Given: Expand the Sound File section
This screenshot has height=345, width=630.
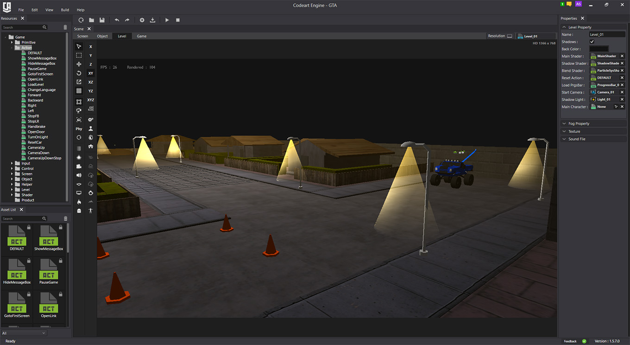Looking at the screenshot, I should point(577,139).
